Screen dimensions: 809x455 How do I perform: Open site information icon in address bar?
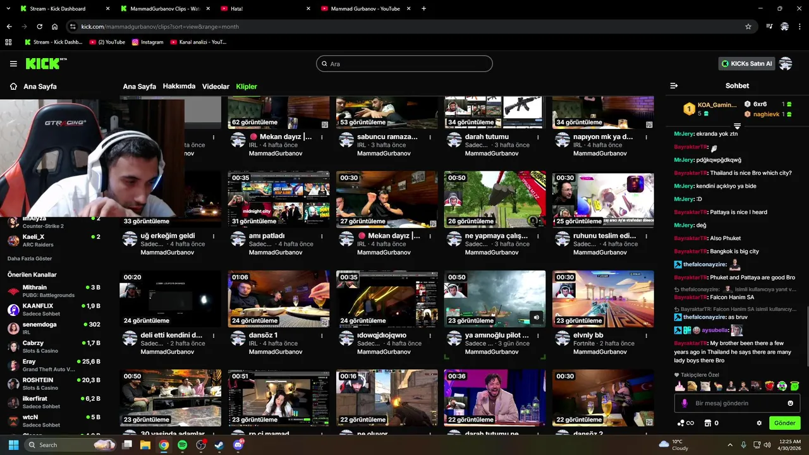pos(73,27)
